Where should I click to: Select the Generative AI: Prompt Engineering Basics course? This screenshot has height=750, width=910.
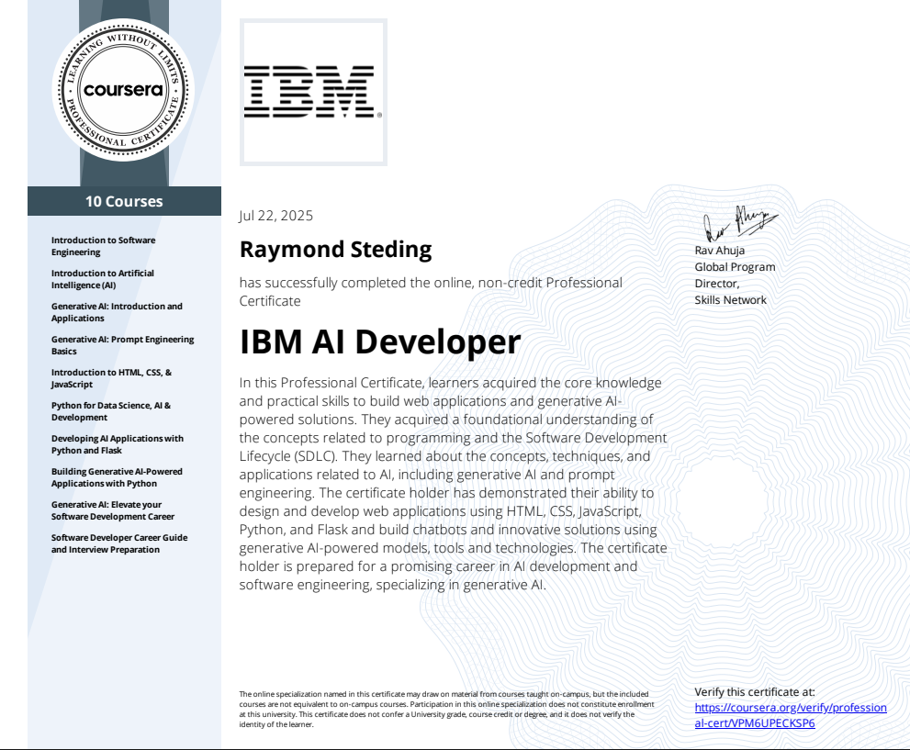(122, 344)
